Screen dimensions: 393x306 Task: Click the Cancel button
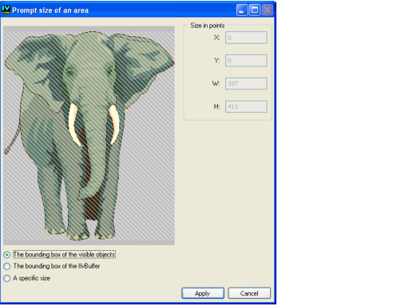(x=249, y=293)
